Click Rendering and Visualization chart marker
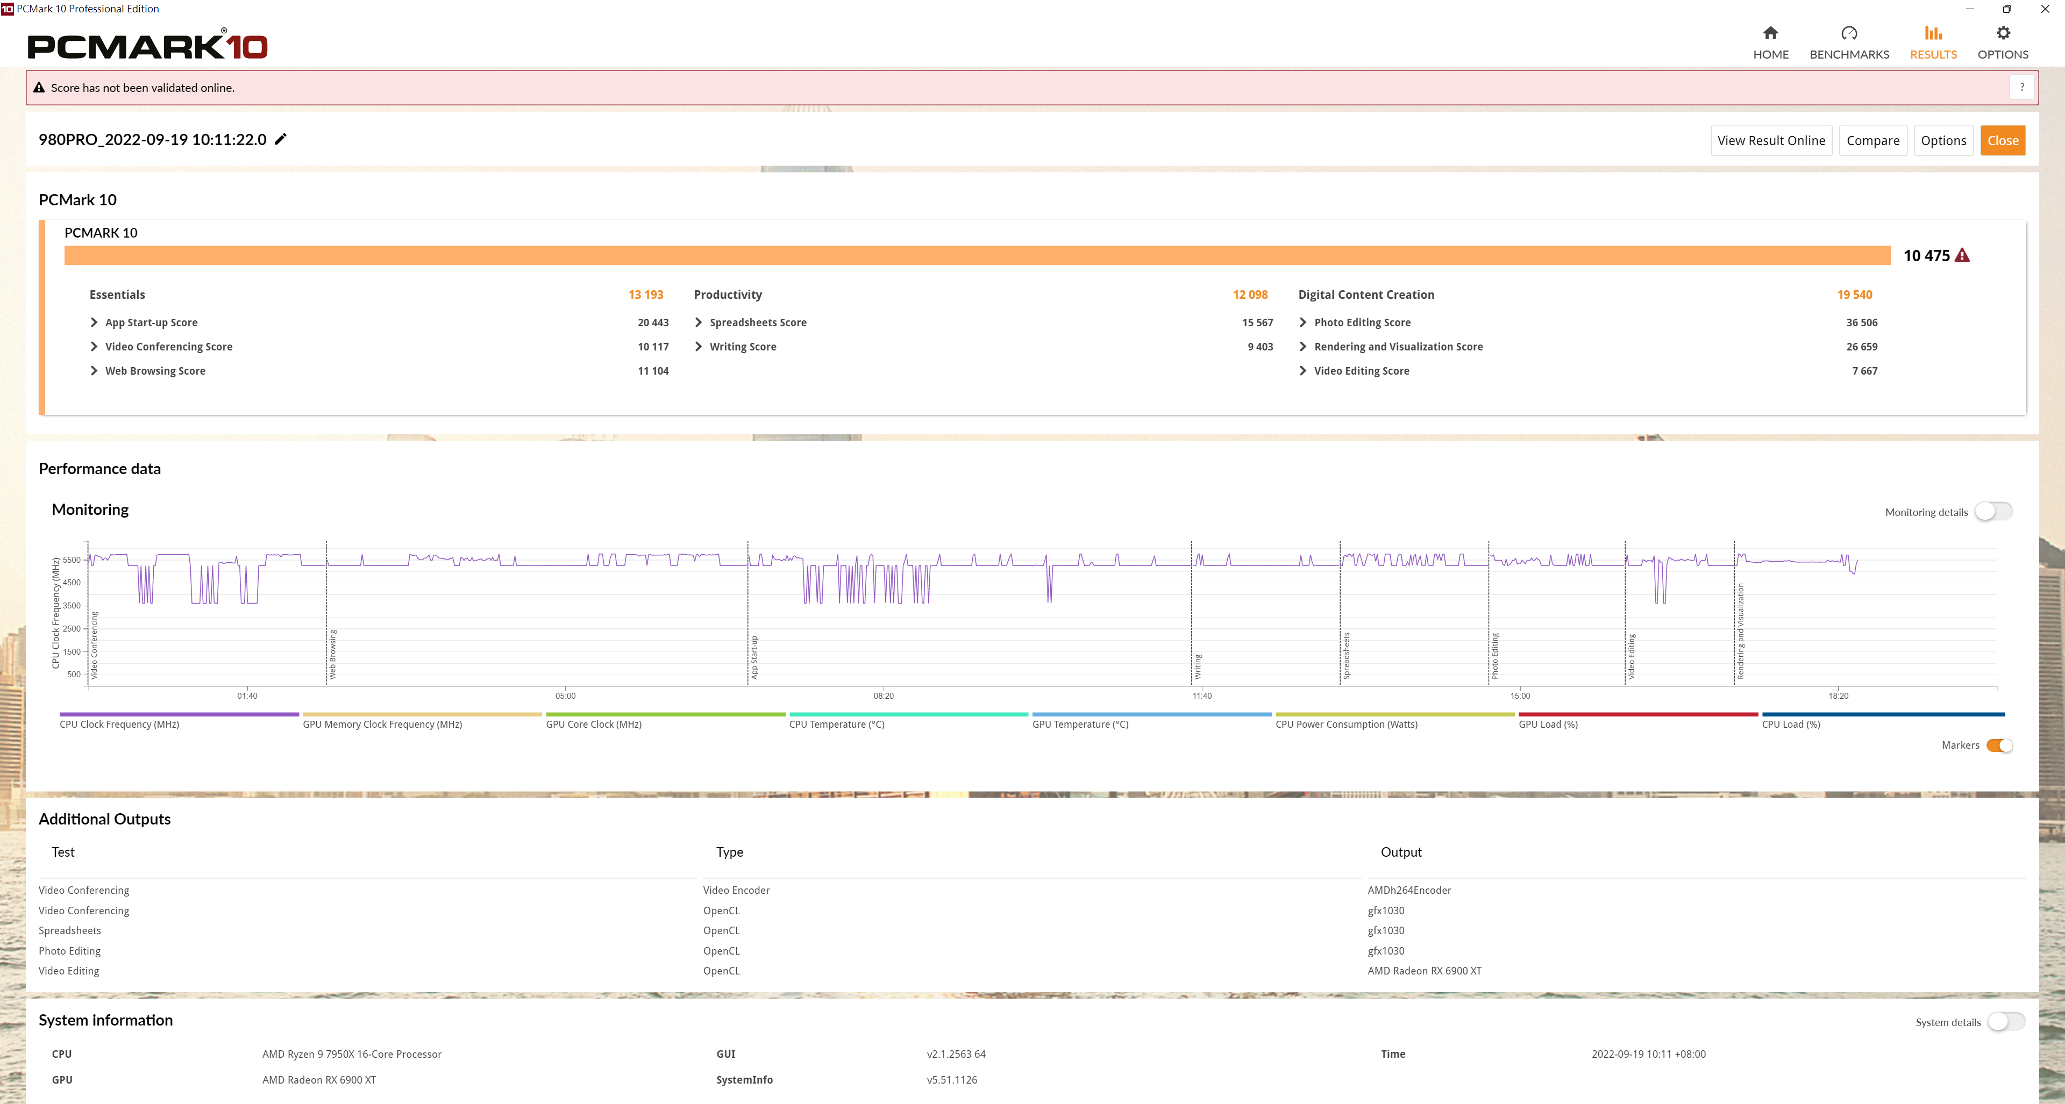The width and height of the screenshot is (2065, 1104). [1740, 630]
